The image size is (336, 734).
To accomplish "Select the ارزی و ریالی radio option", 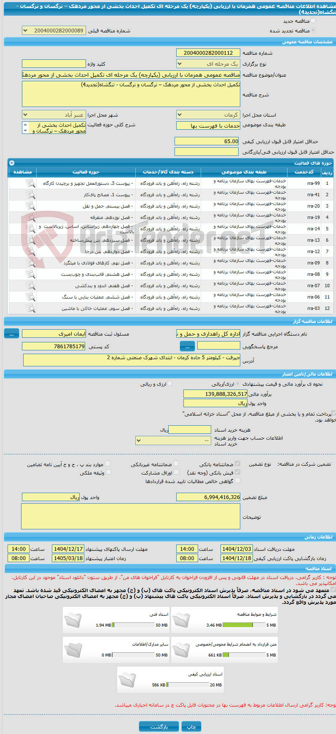I will (x=170, y=384).
